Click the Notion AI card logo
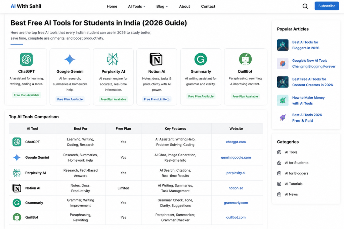The width and height of the screenshot is (344, 229). pos(156,59)
